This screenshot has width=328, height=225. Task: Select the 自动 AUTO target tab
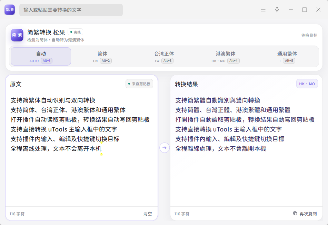coord(41,57)
